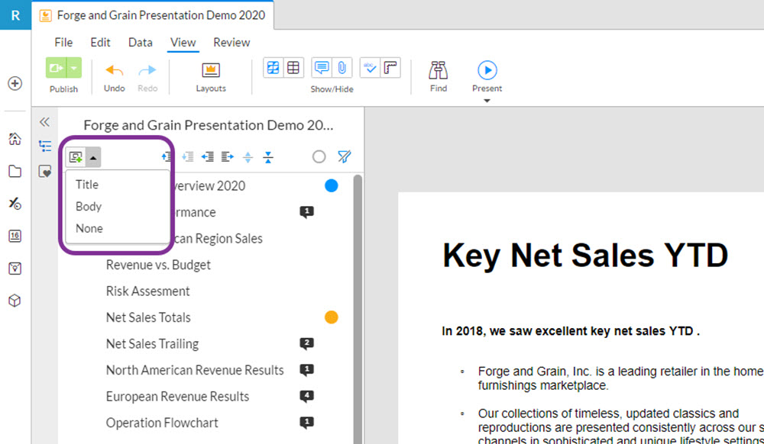
Task: Click the create new plus circle icon
Action: tap(15, 83)
